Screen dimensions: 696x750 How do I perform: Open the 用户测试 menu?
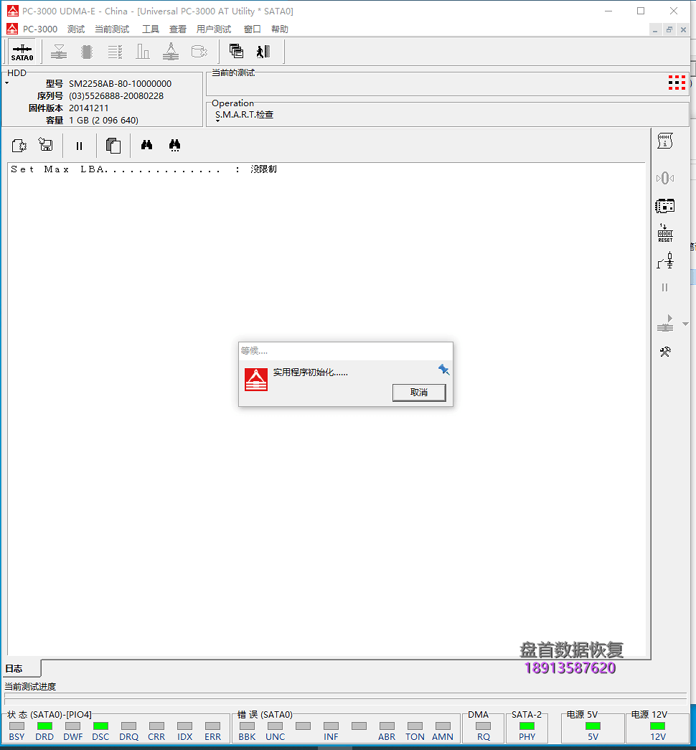click(x=214, y=29)
